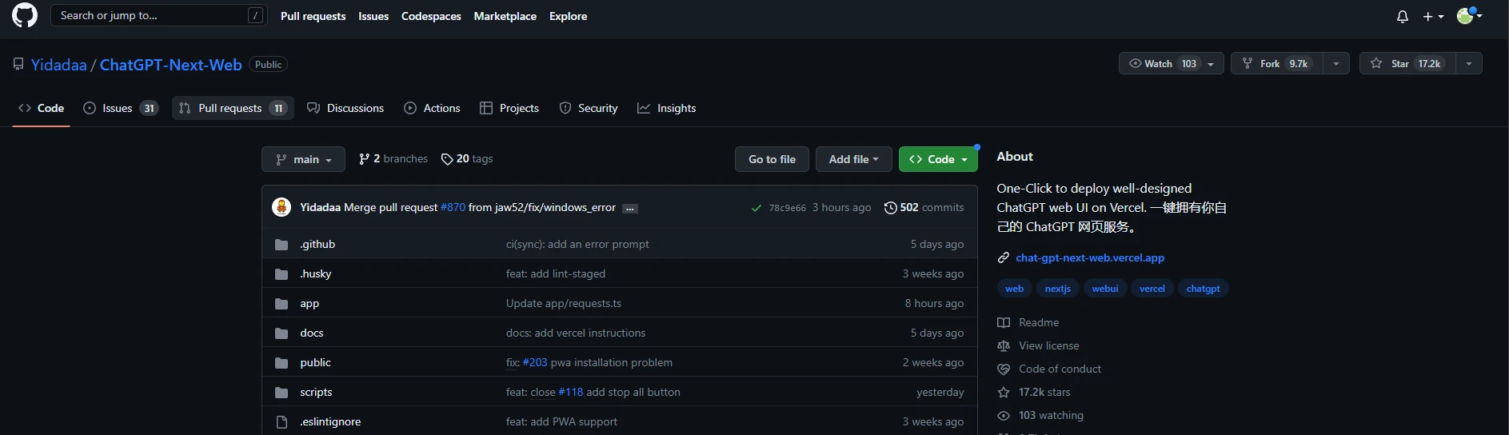This screenshot has width=1509, height=435.
Task: View the 20 tags link
Action: 467,159
